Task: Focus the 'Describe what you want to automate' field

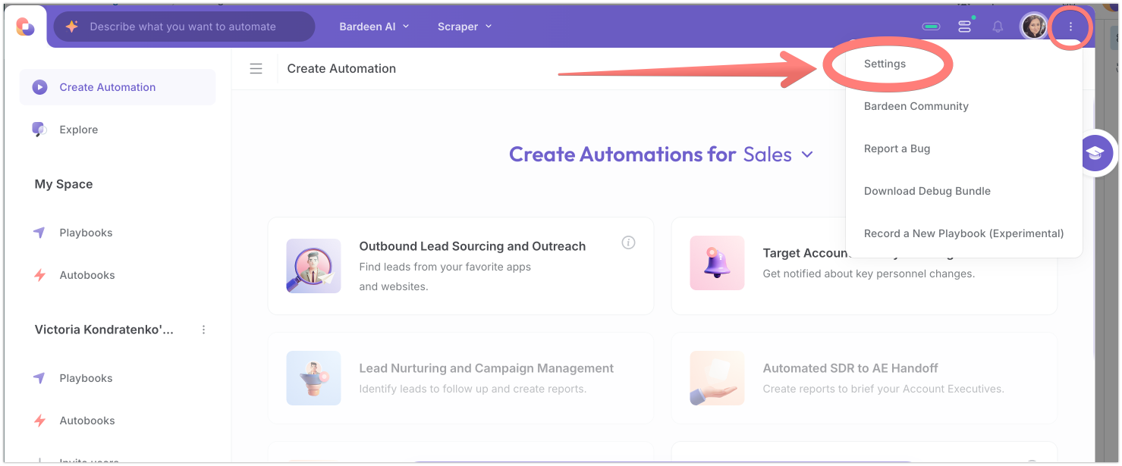Action: click(x=184, y=27)
